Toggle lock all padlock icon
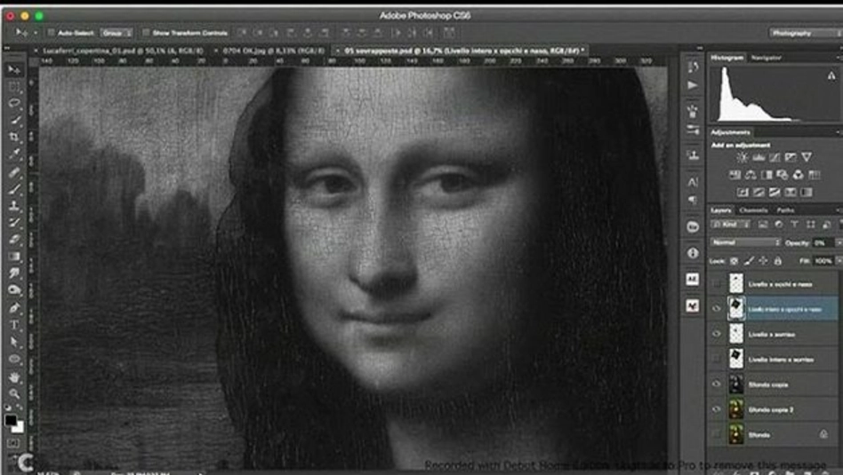 777,261
